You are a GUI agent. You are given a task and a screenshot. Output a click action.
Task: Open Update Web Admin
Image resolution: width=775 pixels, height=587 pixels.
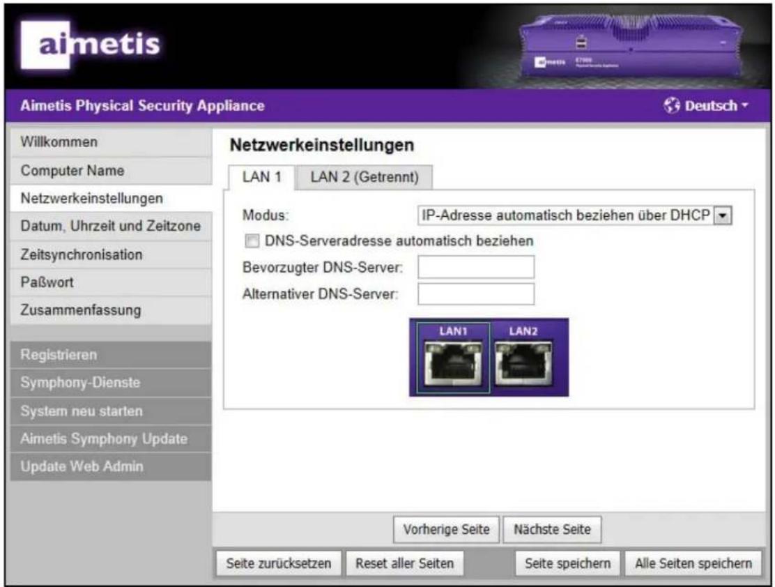[x=111, y=466]
